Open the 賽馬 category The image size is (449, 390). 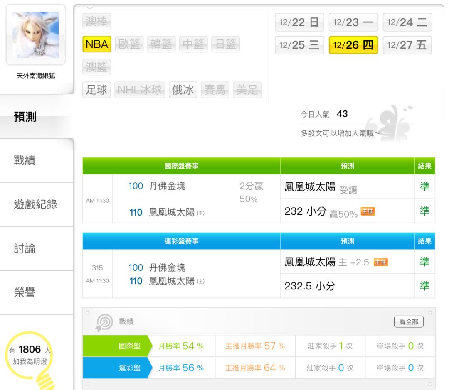coord(215,90)
